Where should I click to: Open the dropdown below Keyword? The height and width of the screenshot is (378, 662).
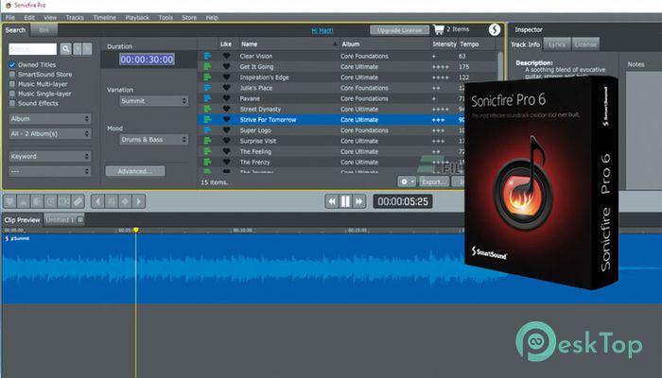(x=50, y=171)
